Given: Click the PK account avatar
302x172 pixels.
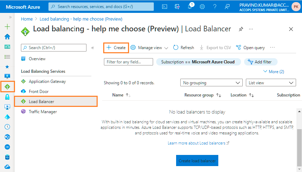Looking at the screenshot, I should [296, 7].
